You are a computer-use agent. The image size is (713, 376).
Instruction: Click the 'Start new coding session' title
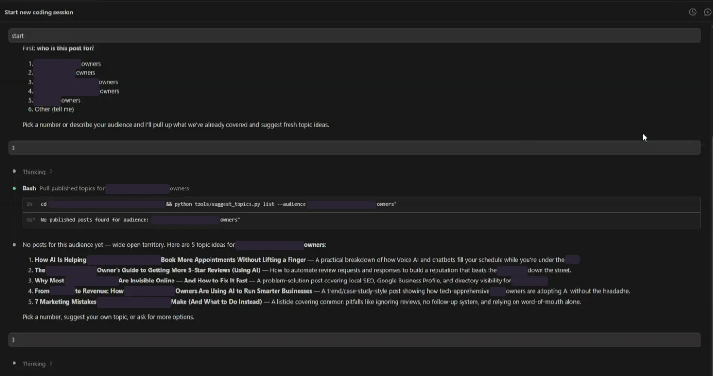39,12
